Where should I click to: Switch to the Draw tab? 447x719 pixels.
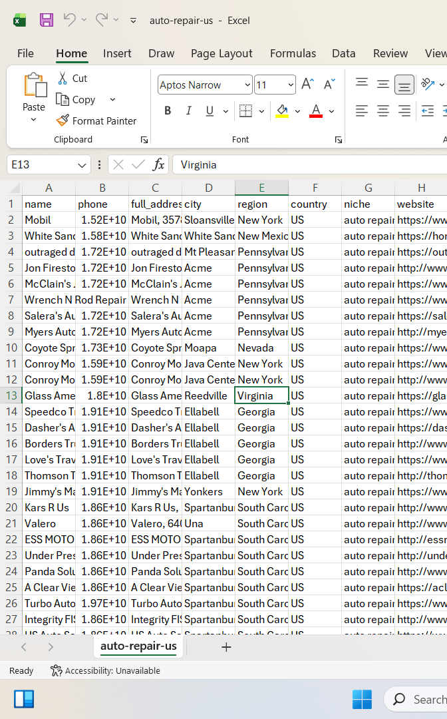(161, 54)
